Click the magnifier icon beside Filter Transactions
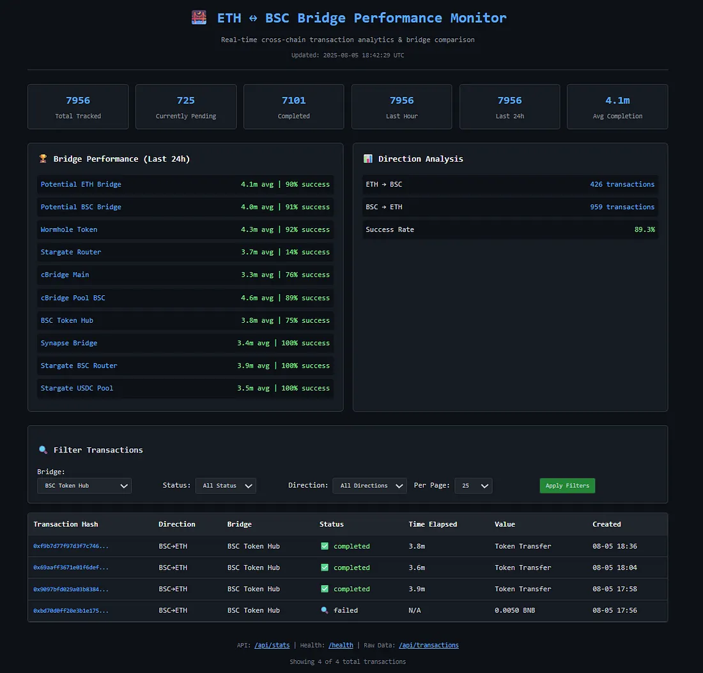This screenshot has height=673, width=703. point(43,450)
